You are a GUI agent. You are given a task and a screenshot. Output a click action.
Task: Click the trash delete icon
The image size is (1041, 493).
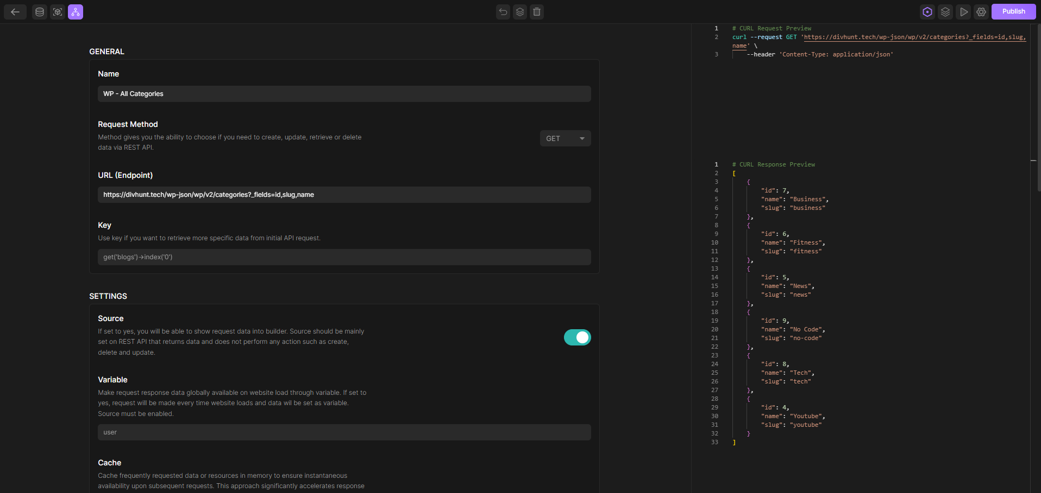(537, 12)
